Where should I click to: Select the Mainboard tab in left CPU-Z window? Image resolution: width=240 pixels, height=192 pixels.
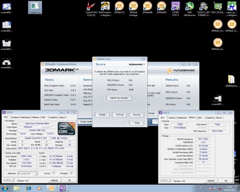coord(25,117)
